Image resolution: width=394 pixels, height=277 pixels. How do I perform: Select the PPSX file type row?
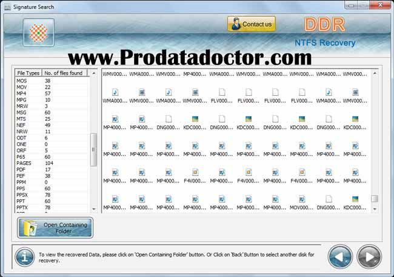point(52,195)
